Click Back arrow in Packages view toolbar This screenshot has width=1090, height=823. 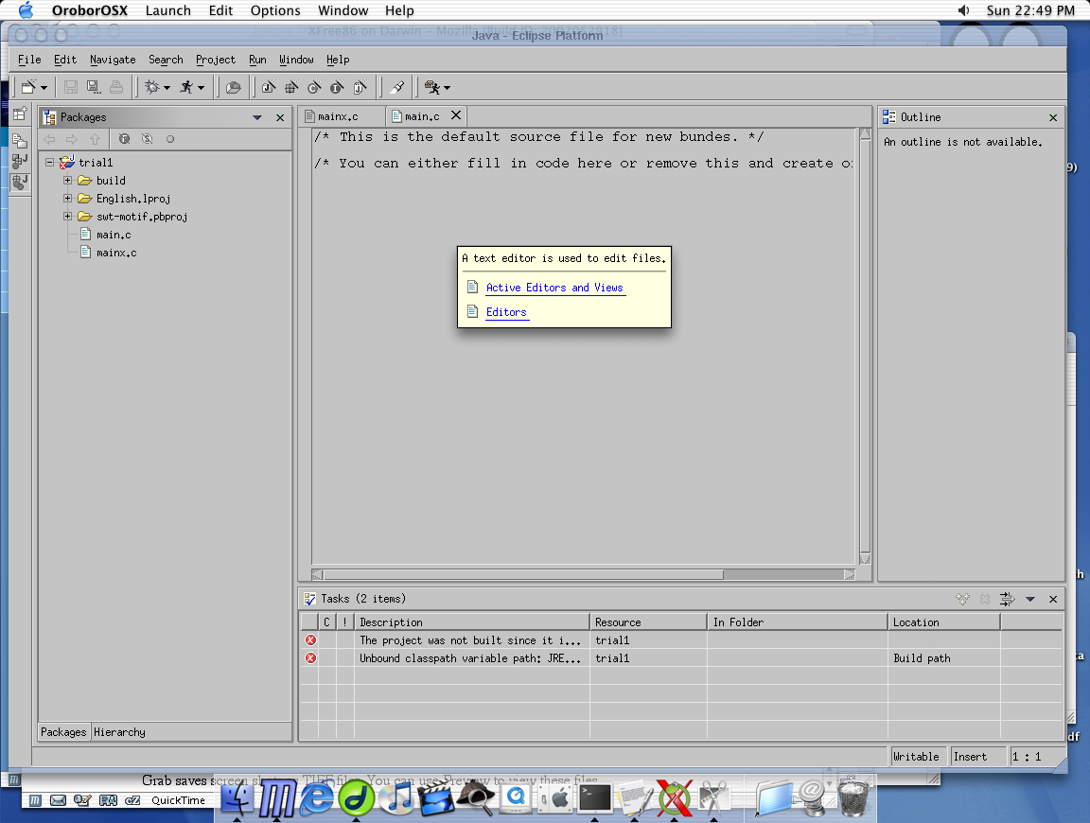[49, 139]
